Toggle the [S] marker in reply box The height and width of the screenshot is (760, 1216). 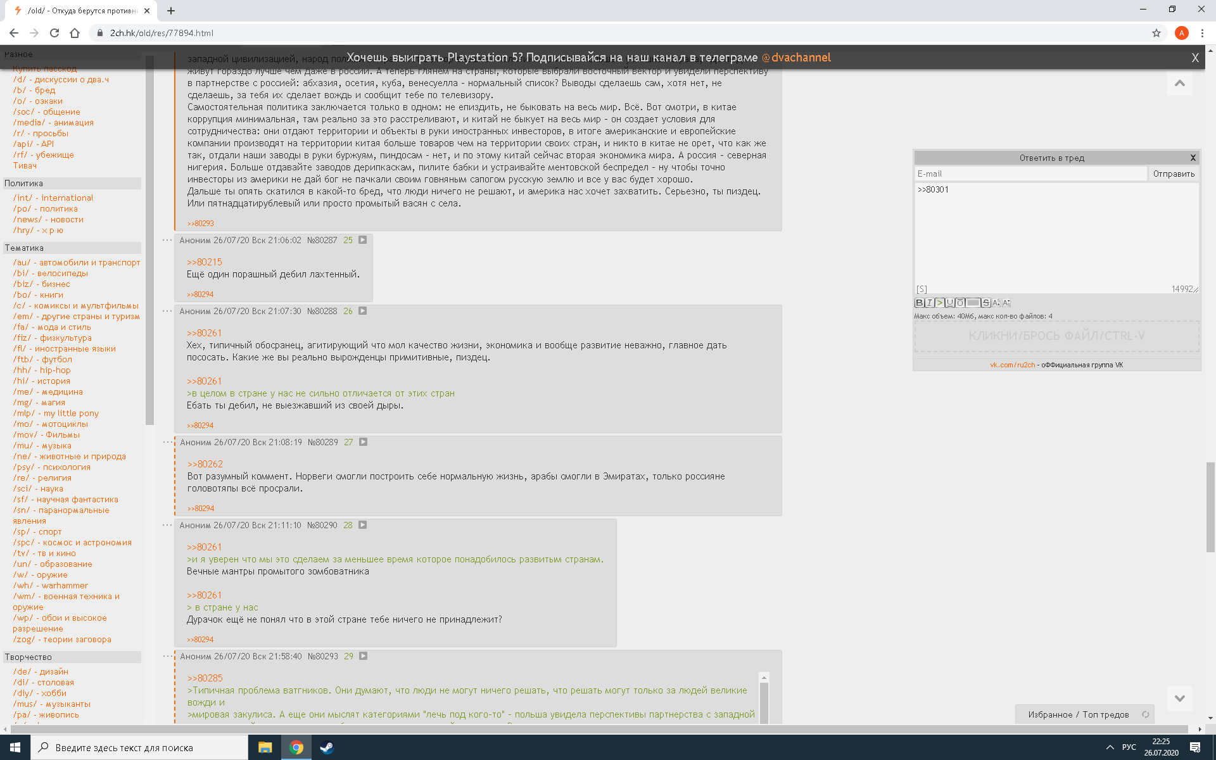pos(921,289)
